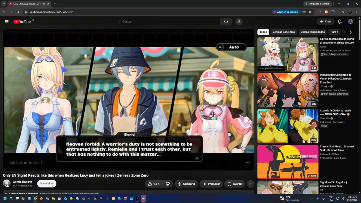Click the Pregunta a Gemini button
This screenshot has width=361, height=203.
[317, 4]
